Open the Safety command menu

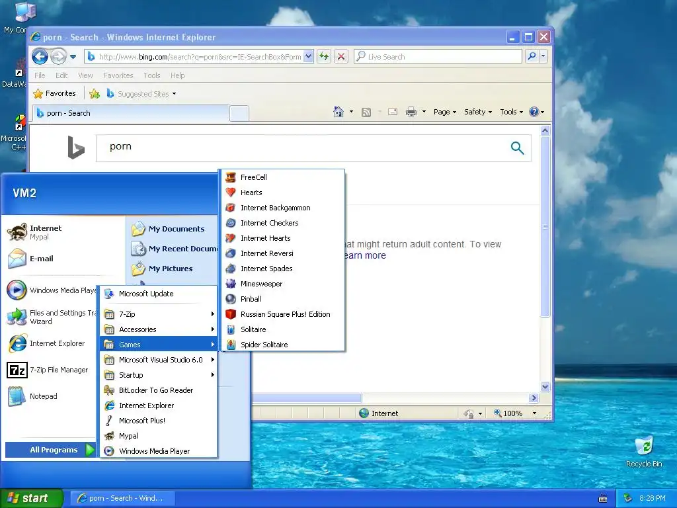coord(478,112)
